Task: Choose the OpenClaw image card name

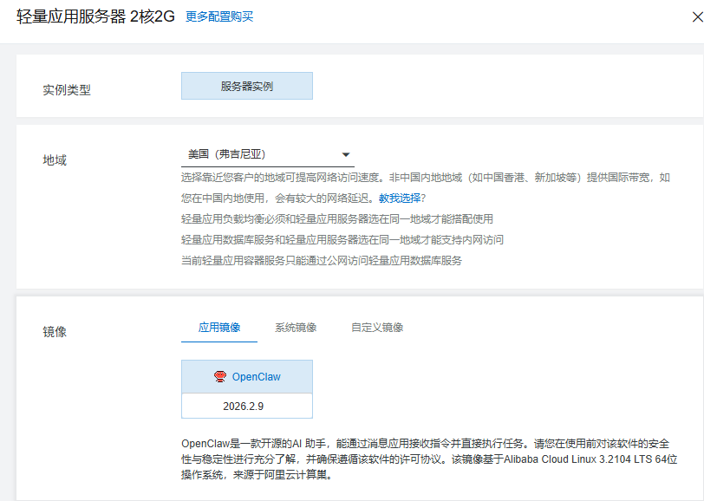Action: point(256,377)
